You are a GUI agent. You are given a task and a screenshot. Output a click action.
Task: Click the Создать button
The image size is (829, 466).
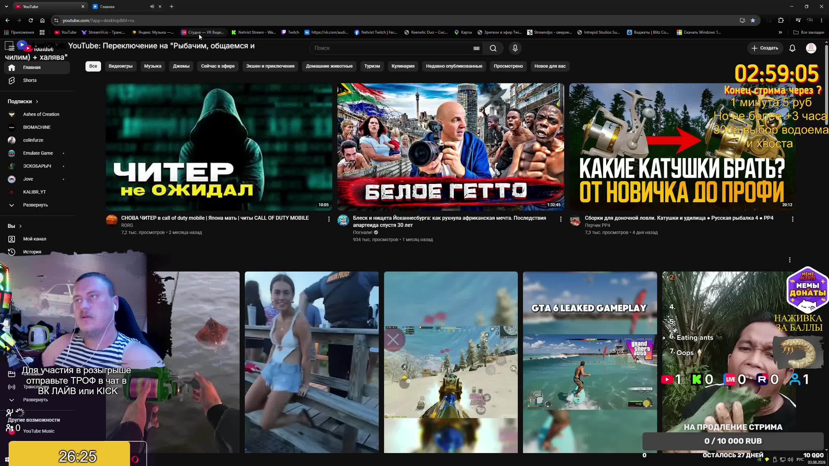click(x=765, y=48)
